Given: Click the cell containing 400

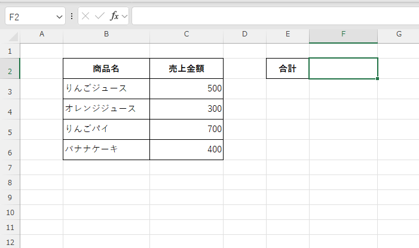Looking at the screenshot, I should pos(186,149).
